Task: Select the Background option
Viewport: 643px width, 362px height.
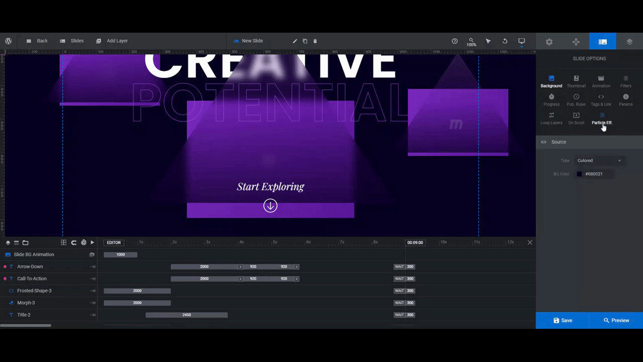Action: tap(551, 82)
